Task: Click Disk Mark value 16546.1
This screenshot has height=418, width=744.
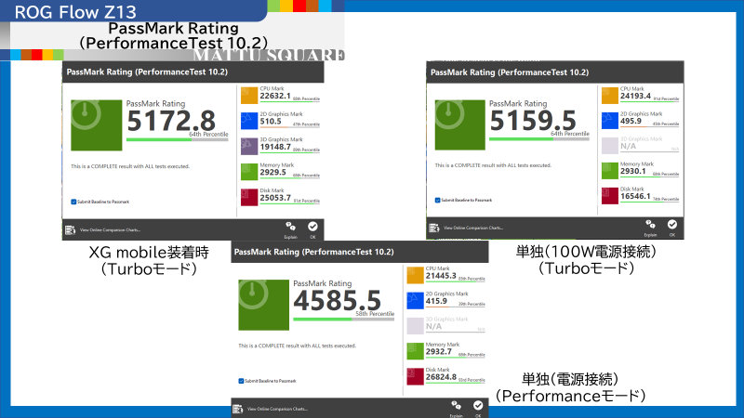Action: point(635,196)
